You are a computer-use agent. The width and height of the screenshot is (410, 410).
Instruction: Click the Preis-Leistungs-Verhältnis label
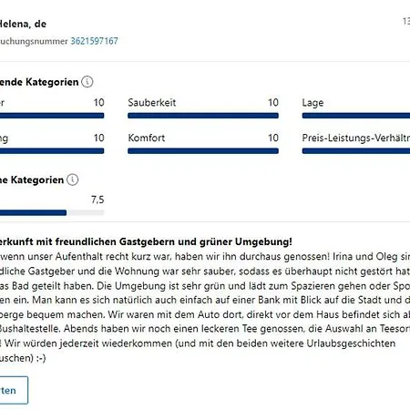[x=356, y=138]
